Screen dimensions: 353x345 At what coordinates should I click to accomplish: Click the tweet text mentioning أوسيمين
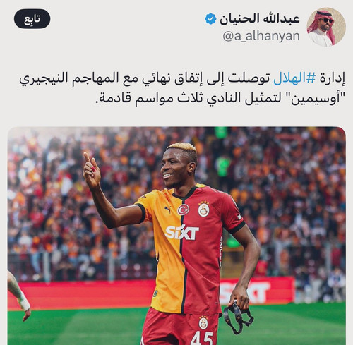(x=182, y=88)
